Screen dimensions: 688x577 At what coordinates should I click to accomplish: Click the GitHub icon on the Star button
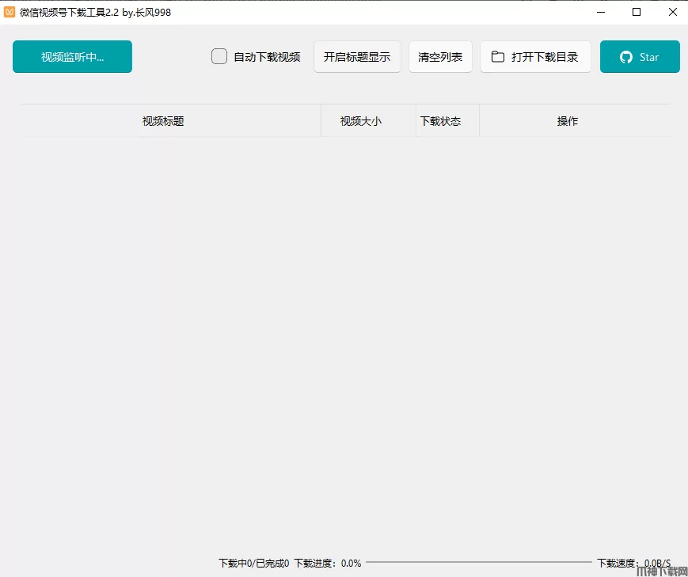point(626,57)
